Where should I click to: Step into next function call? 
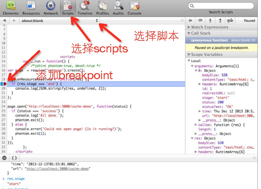click(x=210, y=20)
